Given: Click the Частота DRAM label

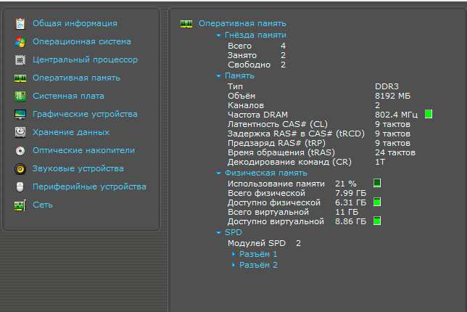Looking at the screenshot, I should [257, 115].
